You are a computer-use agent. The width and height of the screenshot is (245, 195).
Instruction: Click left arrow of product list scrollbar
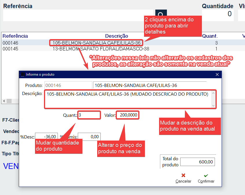pyautogui.click(x=4, y=101)
